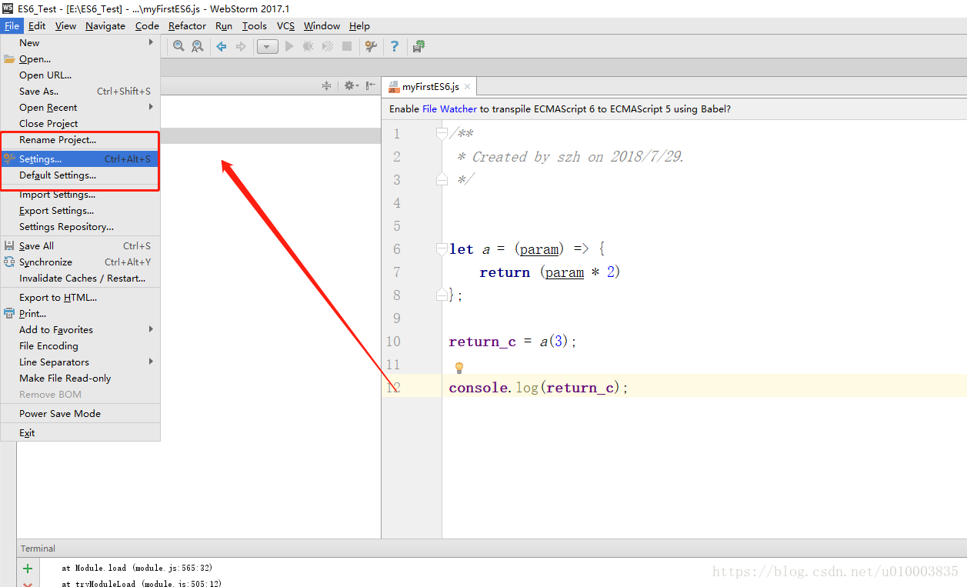Open the Run menu

pyautogui.click(x=224, y=25)
